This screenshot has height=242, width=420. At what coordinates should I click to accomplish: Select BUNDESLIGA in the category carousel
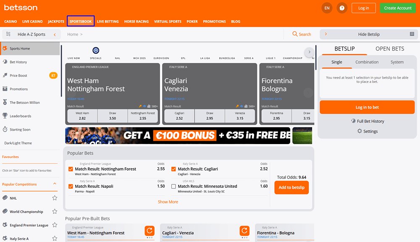tap(227, 58)
